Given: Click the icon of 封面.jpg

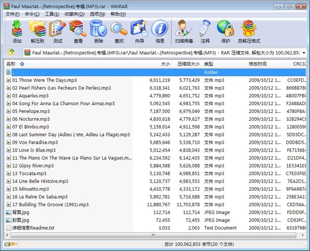Looking at the screenshot, I should tap(8, 220).
